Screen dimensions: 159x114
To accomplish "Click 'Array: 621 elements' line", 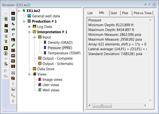I will point(117,44).
